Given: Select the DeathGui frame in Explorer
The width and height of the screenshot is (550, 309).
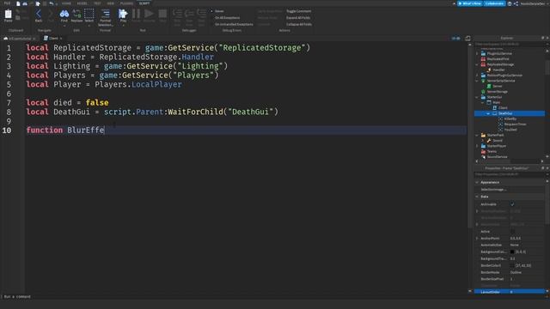Looking at the screenshot, I should (x=510, y=113).
